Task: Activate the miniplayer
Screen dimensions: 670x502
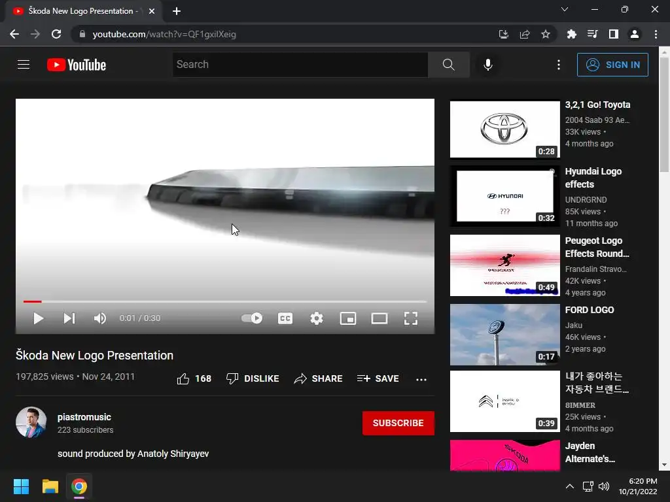Action: (348, 318)
